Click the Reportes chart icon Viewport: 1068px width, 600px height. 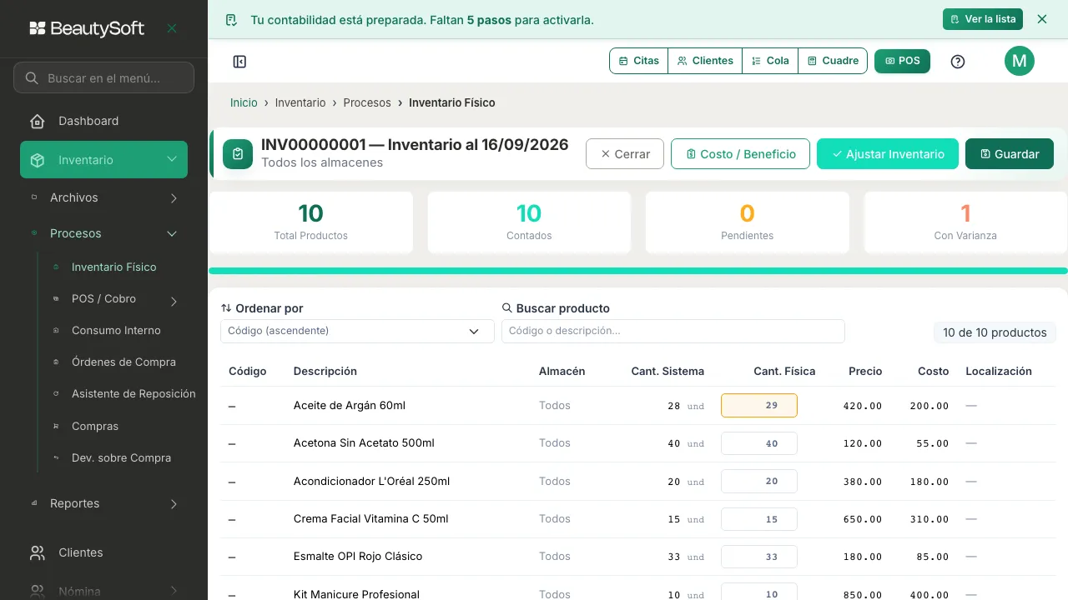(34, 503)
